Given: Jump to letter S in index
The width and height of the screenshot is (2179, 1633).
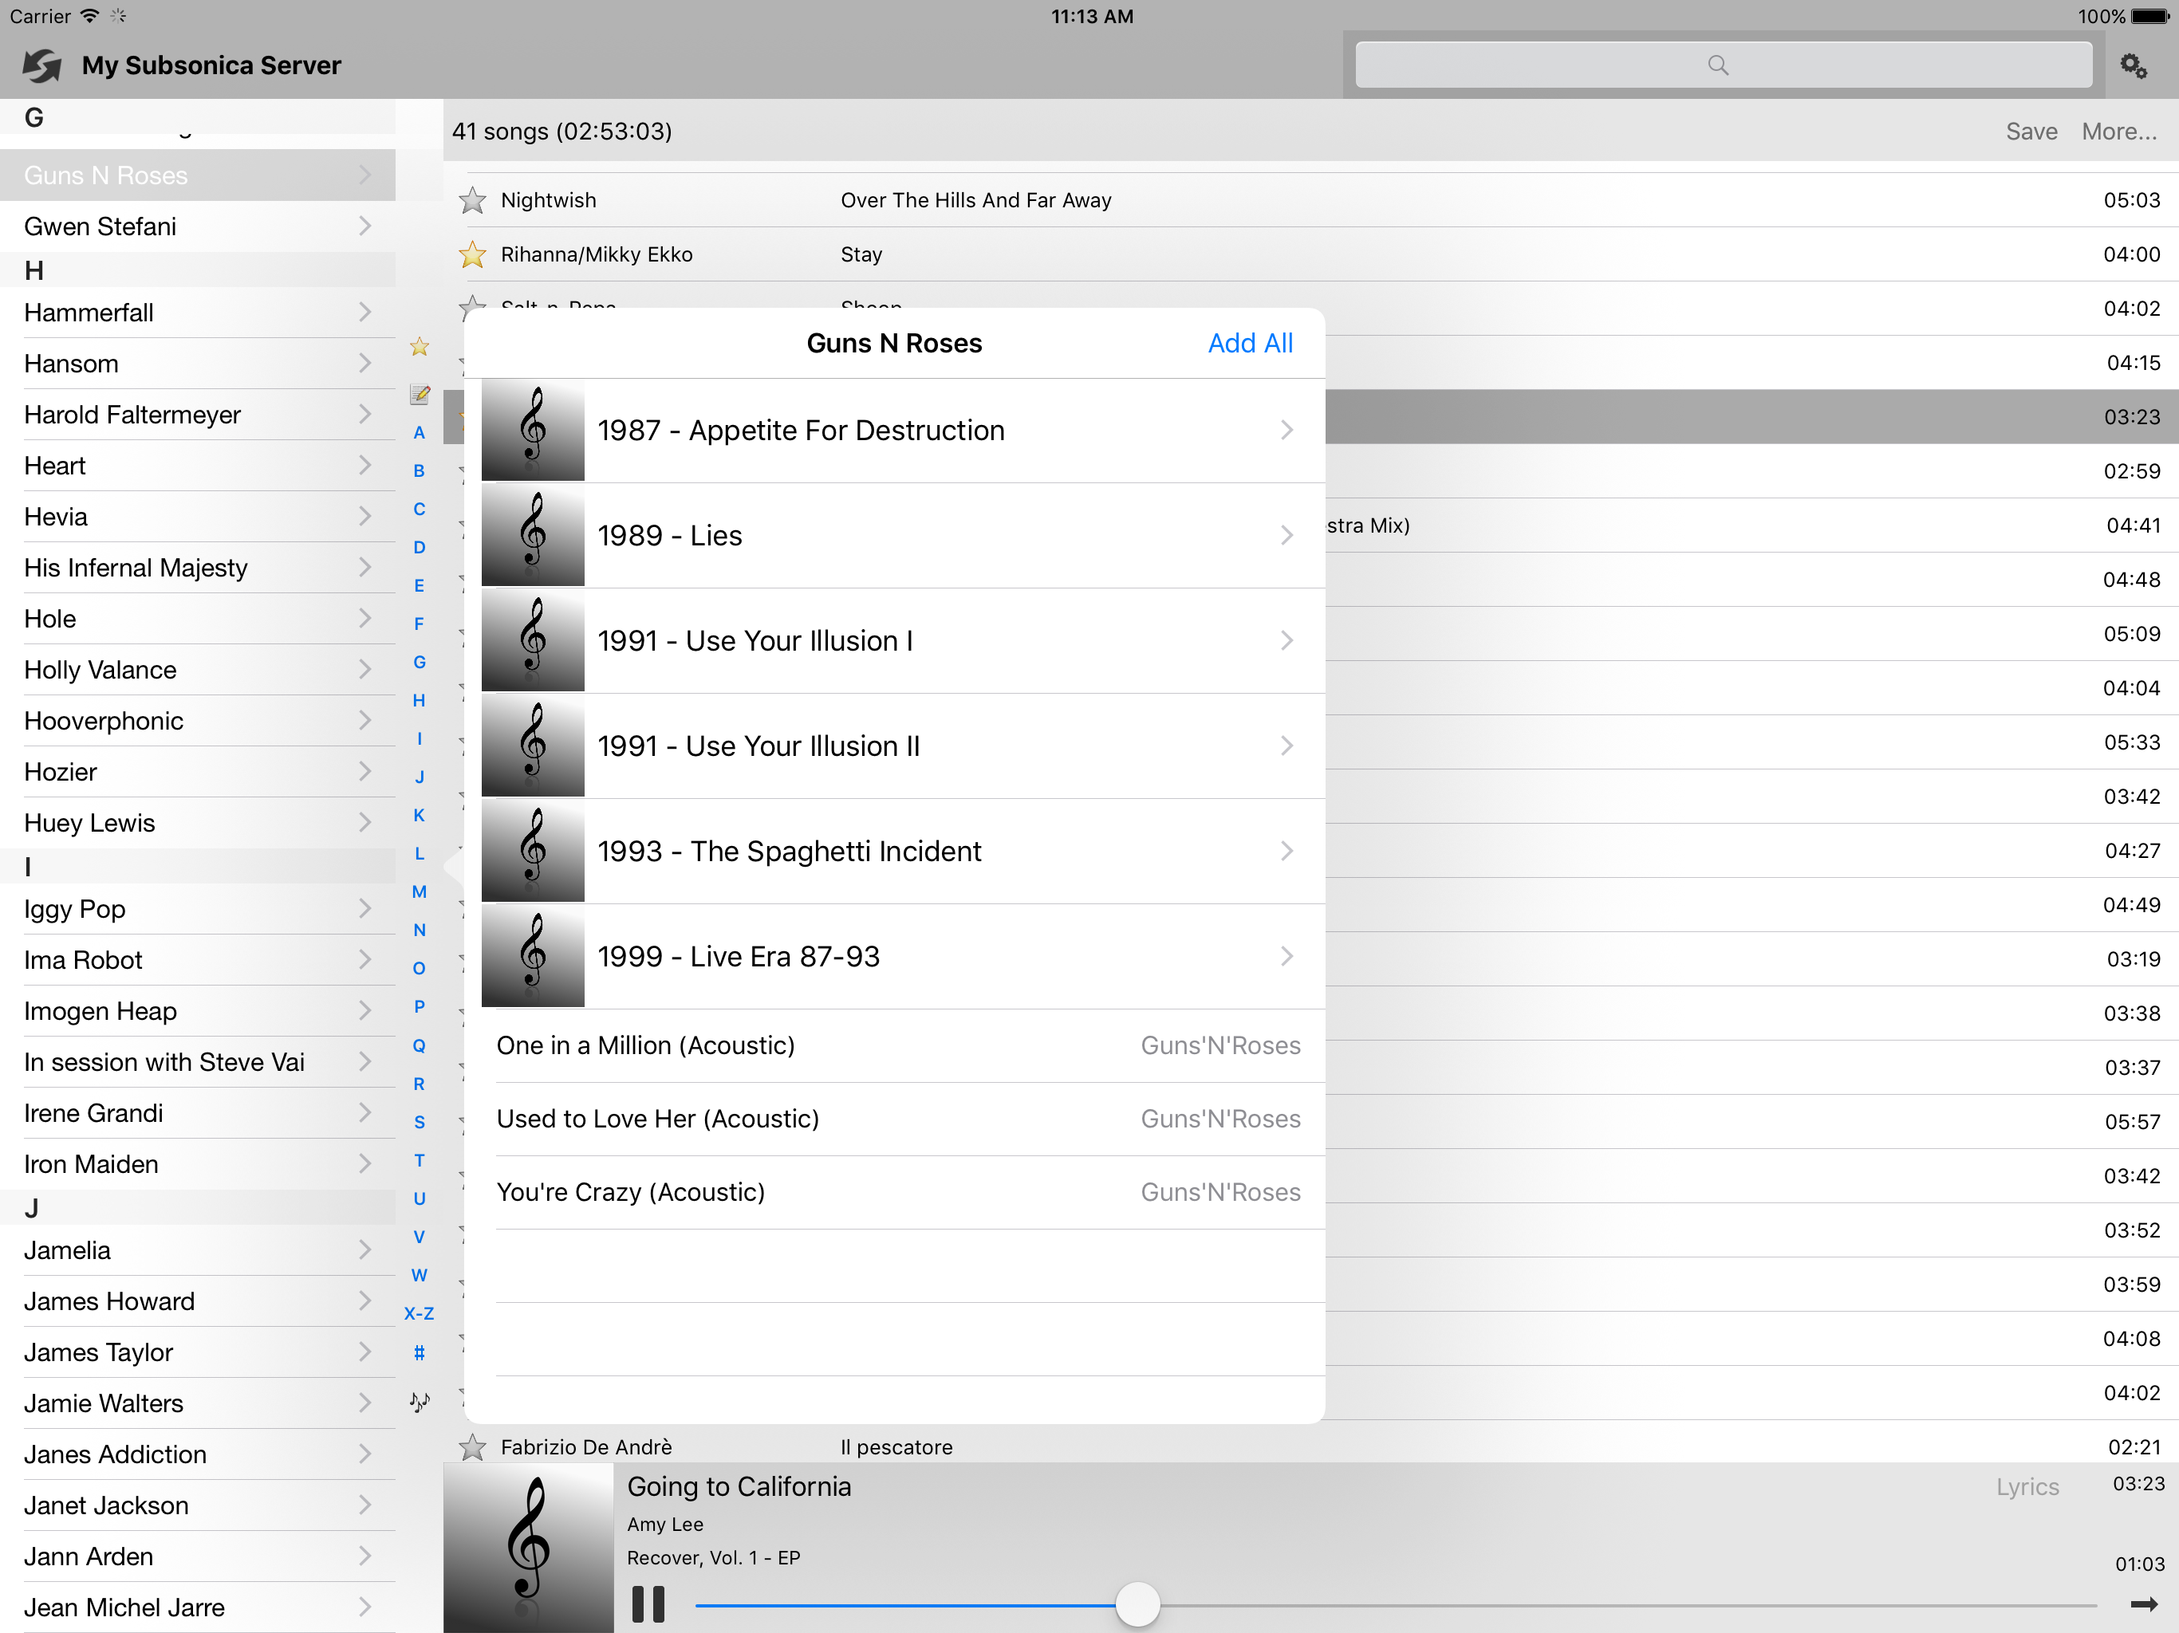Looking at the screenshot, I should [x=420, y=1123].
